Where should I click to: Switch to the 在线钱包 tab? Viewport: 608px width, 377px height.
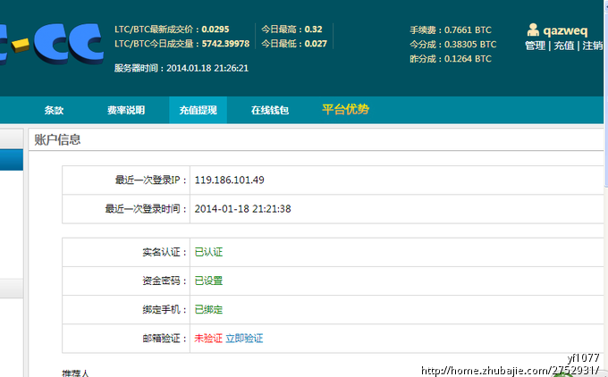click(269, 110)
